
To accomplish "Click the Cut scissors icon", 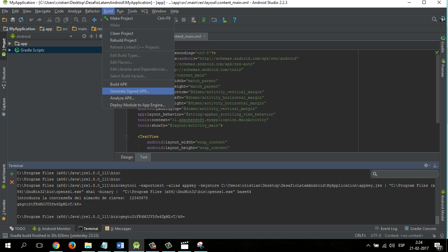I will 50,20.
